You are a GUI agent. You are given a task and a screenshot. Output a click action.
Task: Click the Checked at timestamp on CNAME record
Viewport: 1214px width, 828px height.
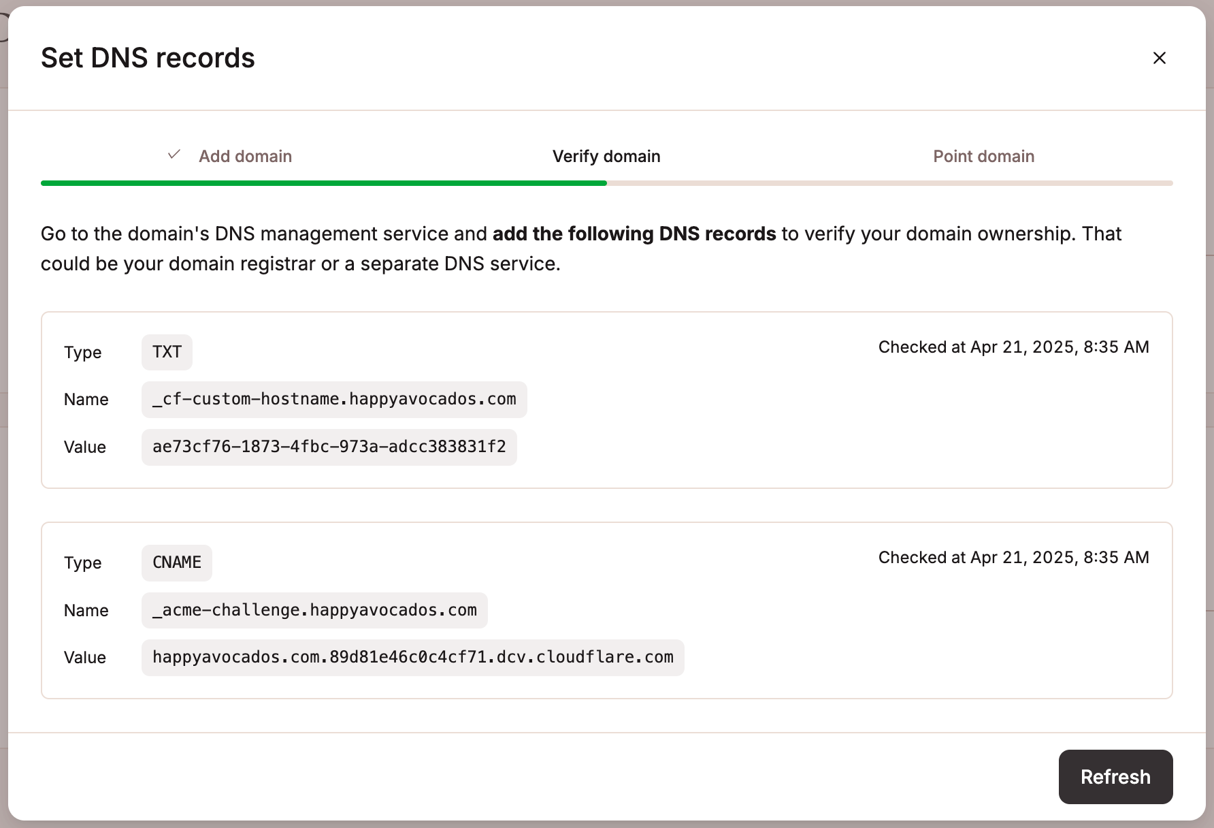[1013, 557]
